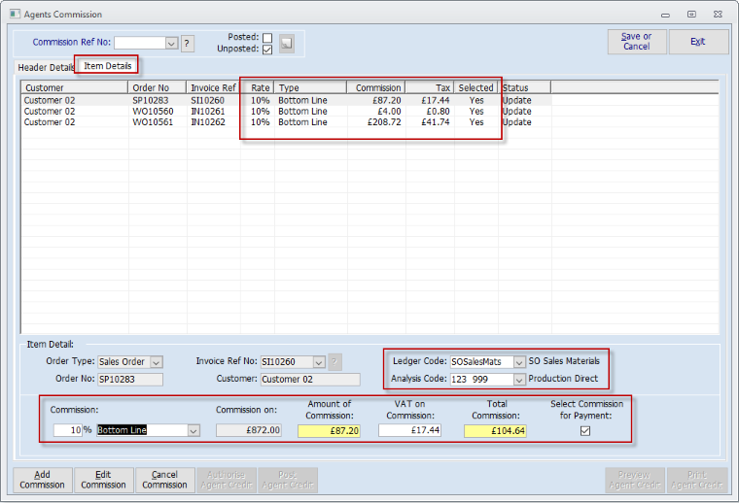Select the Item Details tab
Viewport: 739px width, 503px height.
click(x=108, y=65)
